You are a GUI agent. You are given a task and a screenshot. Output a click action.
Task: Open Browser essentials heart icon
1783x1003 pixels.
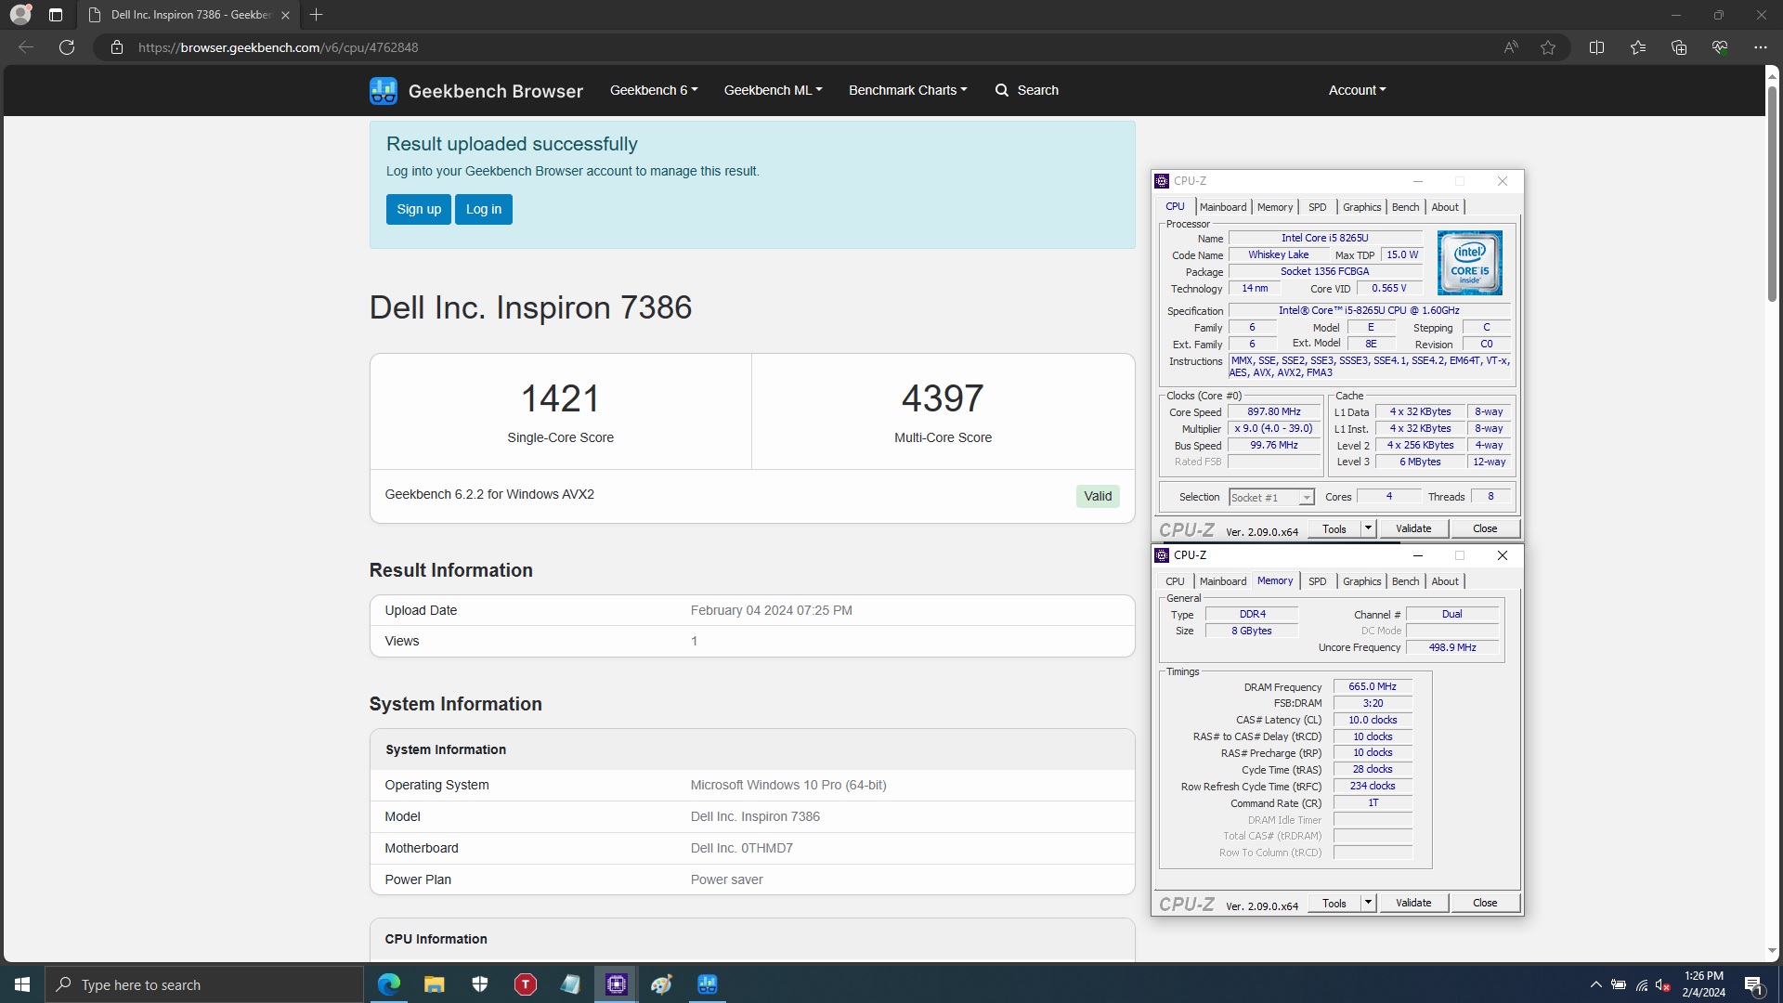tap(1719, 47)
